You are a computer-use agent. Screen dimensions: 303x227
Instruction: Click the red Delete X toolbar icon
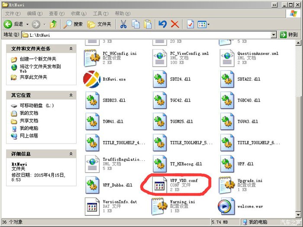[175, 24]
